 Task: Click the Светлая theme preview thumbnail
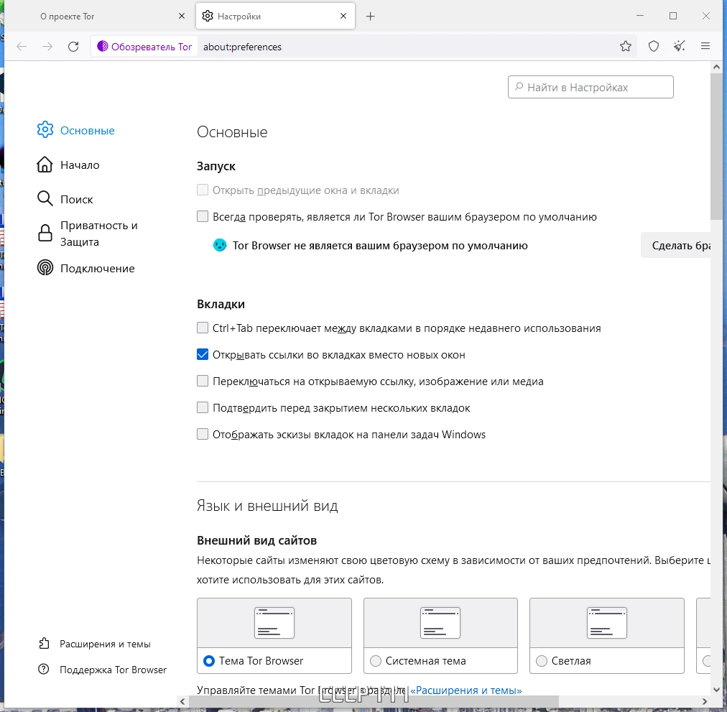(607, 623)
